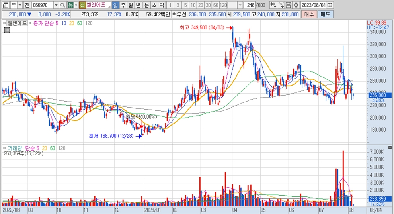The height and width of the screenshot is (214, 394).
Task: Switch to 주 weekly chart period
Action: 123,5
